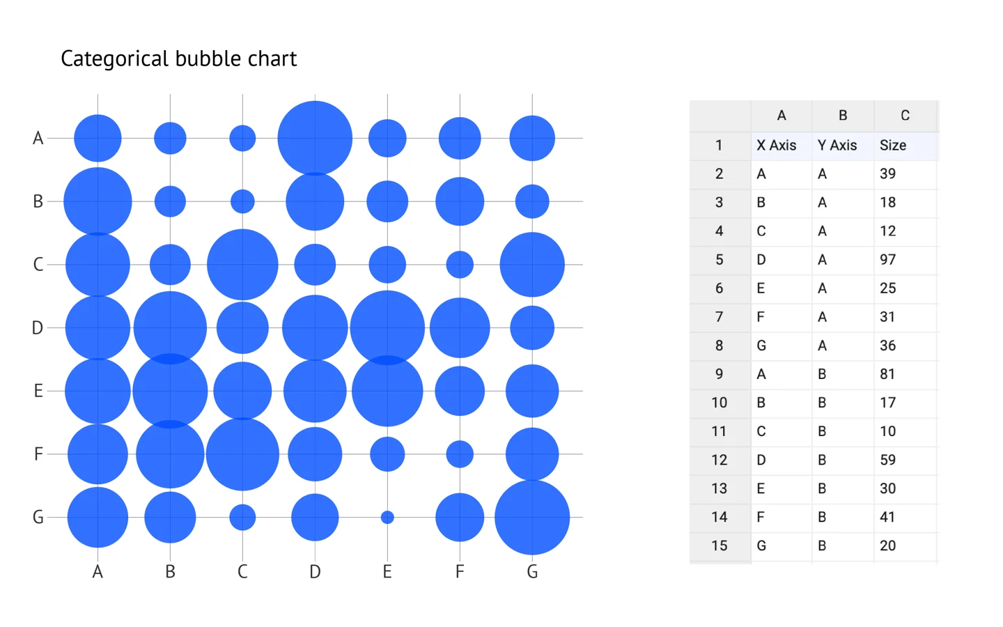Click spreadsheet column header B
This screenshot has width=1003, height=627.
click(842, 116)
